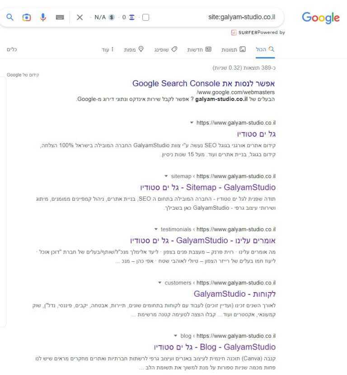Image resolution: width=347 pixels, height=375 pixels.
Task: Open the לקוחות - GalyamStudio result
Action: point(234,293)
